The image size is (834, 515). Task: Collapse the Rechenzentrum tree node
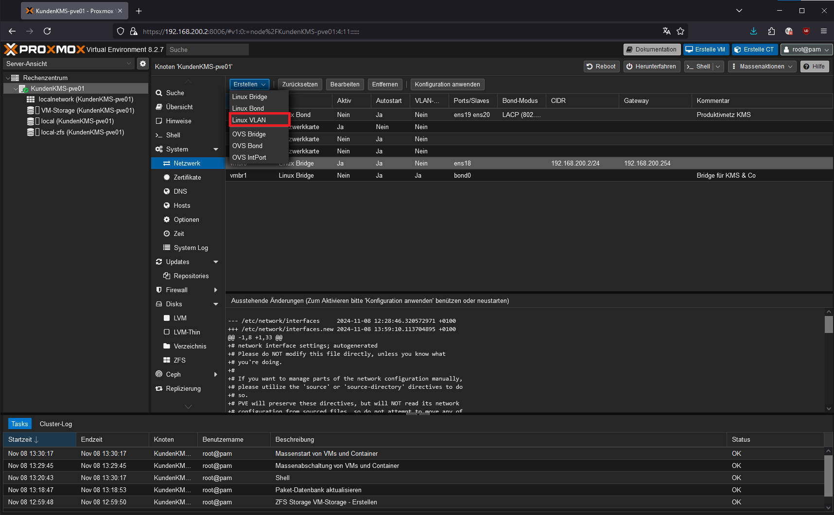tap(8, 78)
